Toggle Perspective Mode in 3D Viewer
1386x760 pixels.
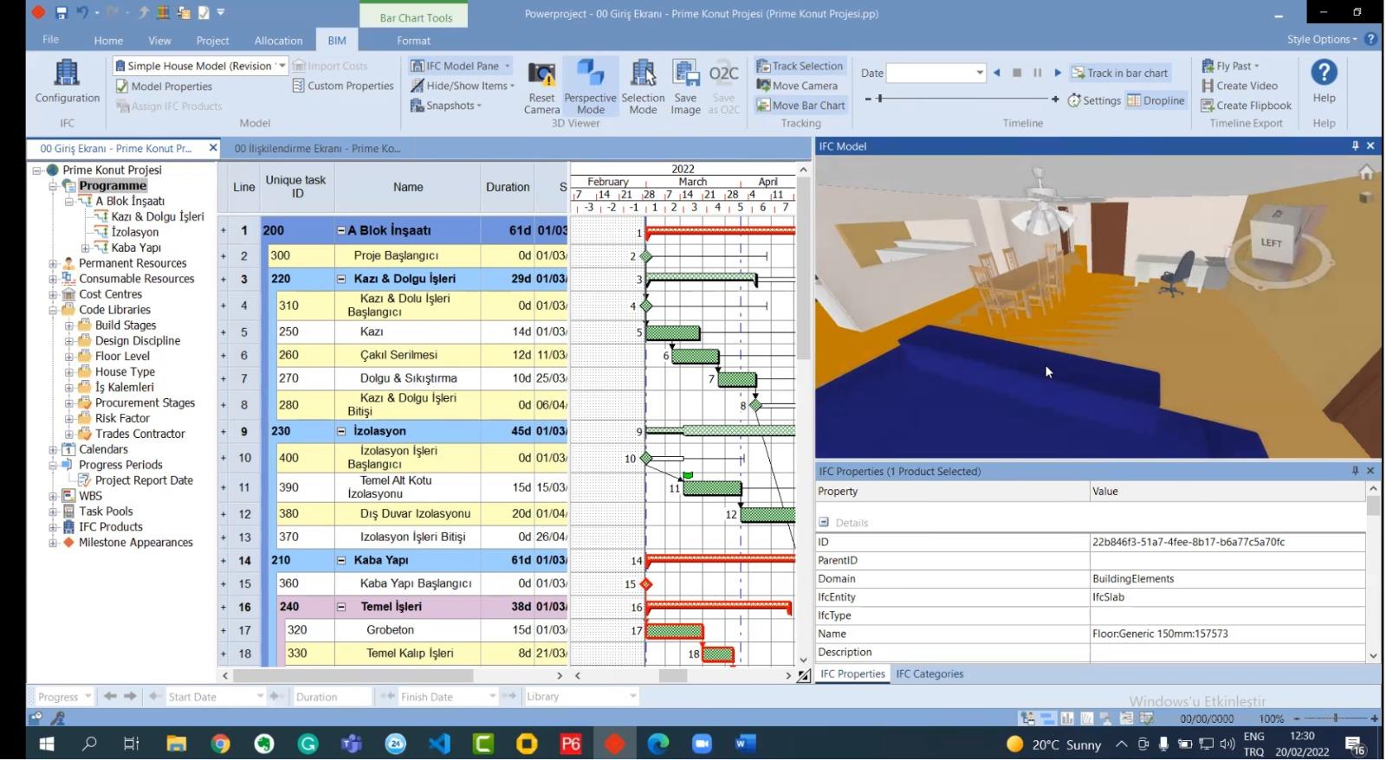(590, 87)
